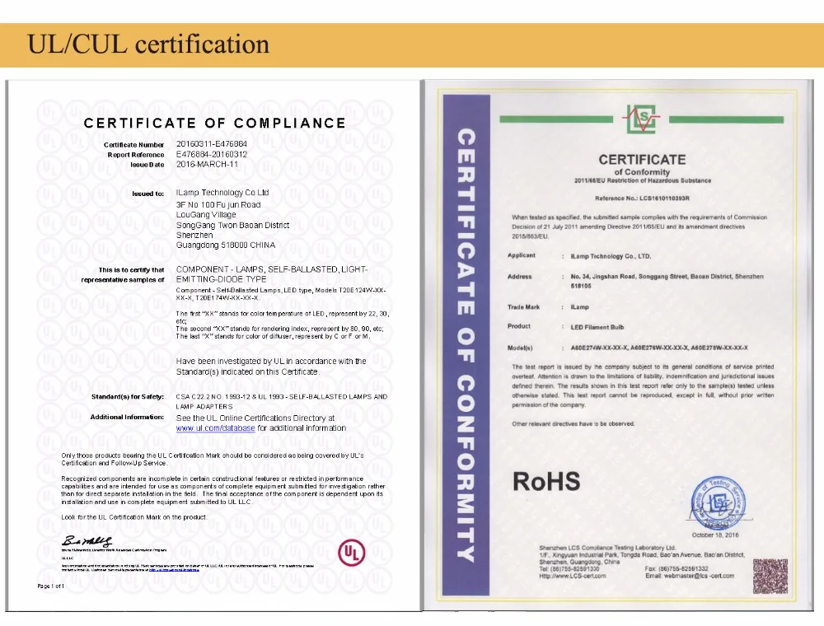Image resolution: width=824 pixels, height=626 pixels.
Task: Click the 'Address' label on RoHS certificate
Action: (x=520, y=277)
